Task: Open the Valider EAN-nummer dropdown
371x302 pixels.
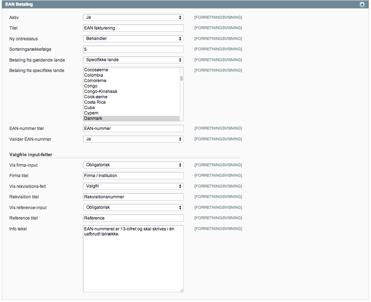Action: [x=133, y=139]
